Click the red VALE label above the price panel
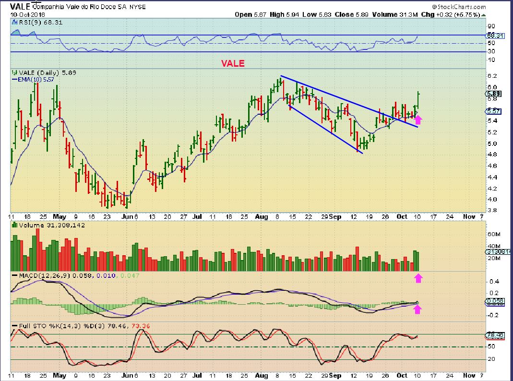The height and width of the screenshot is (381, 513). click(233, 63)
